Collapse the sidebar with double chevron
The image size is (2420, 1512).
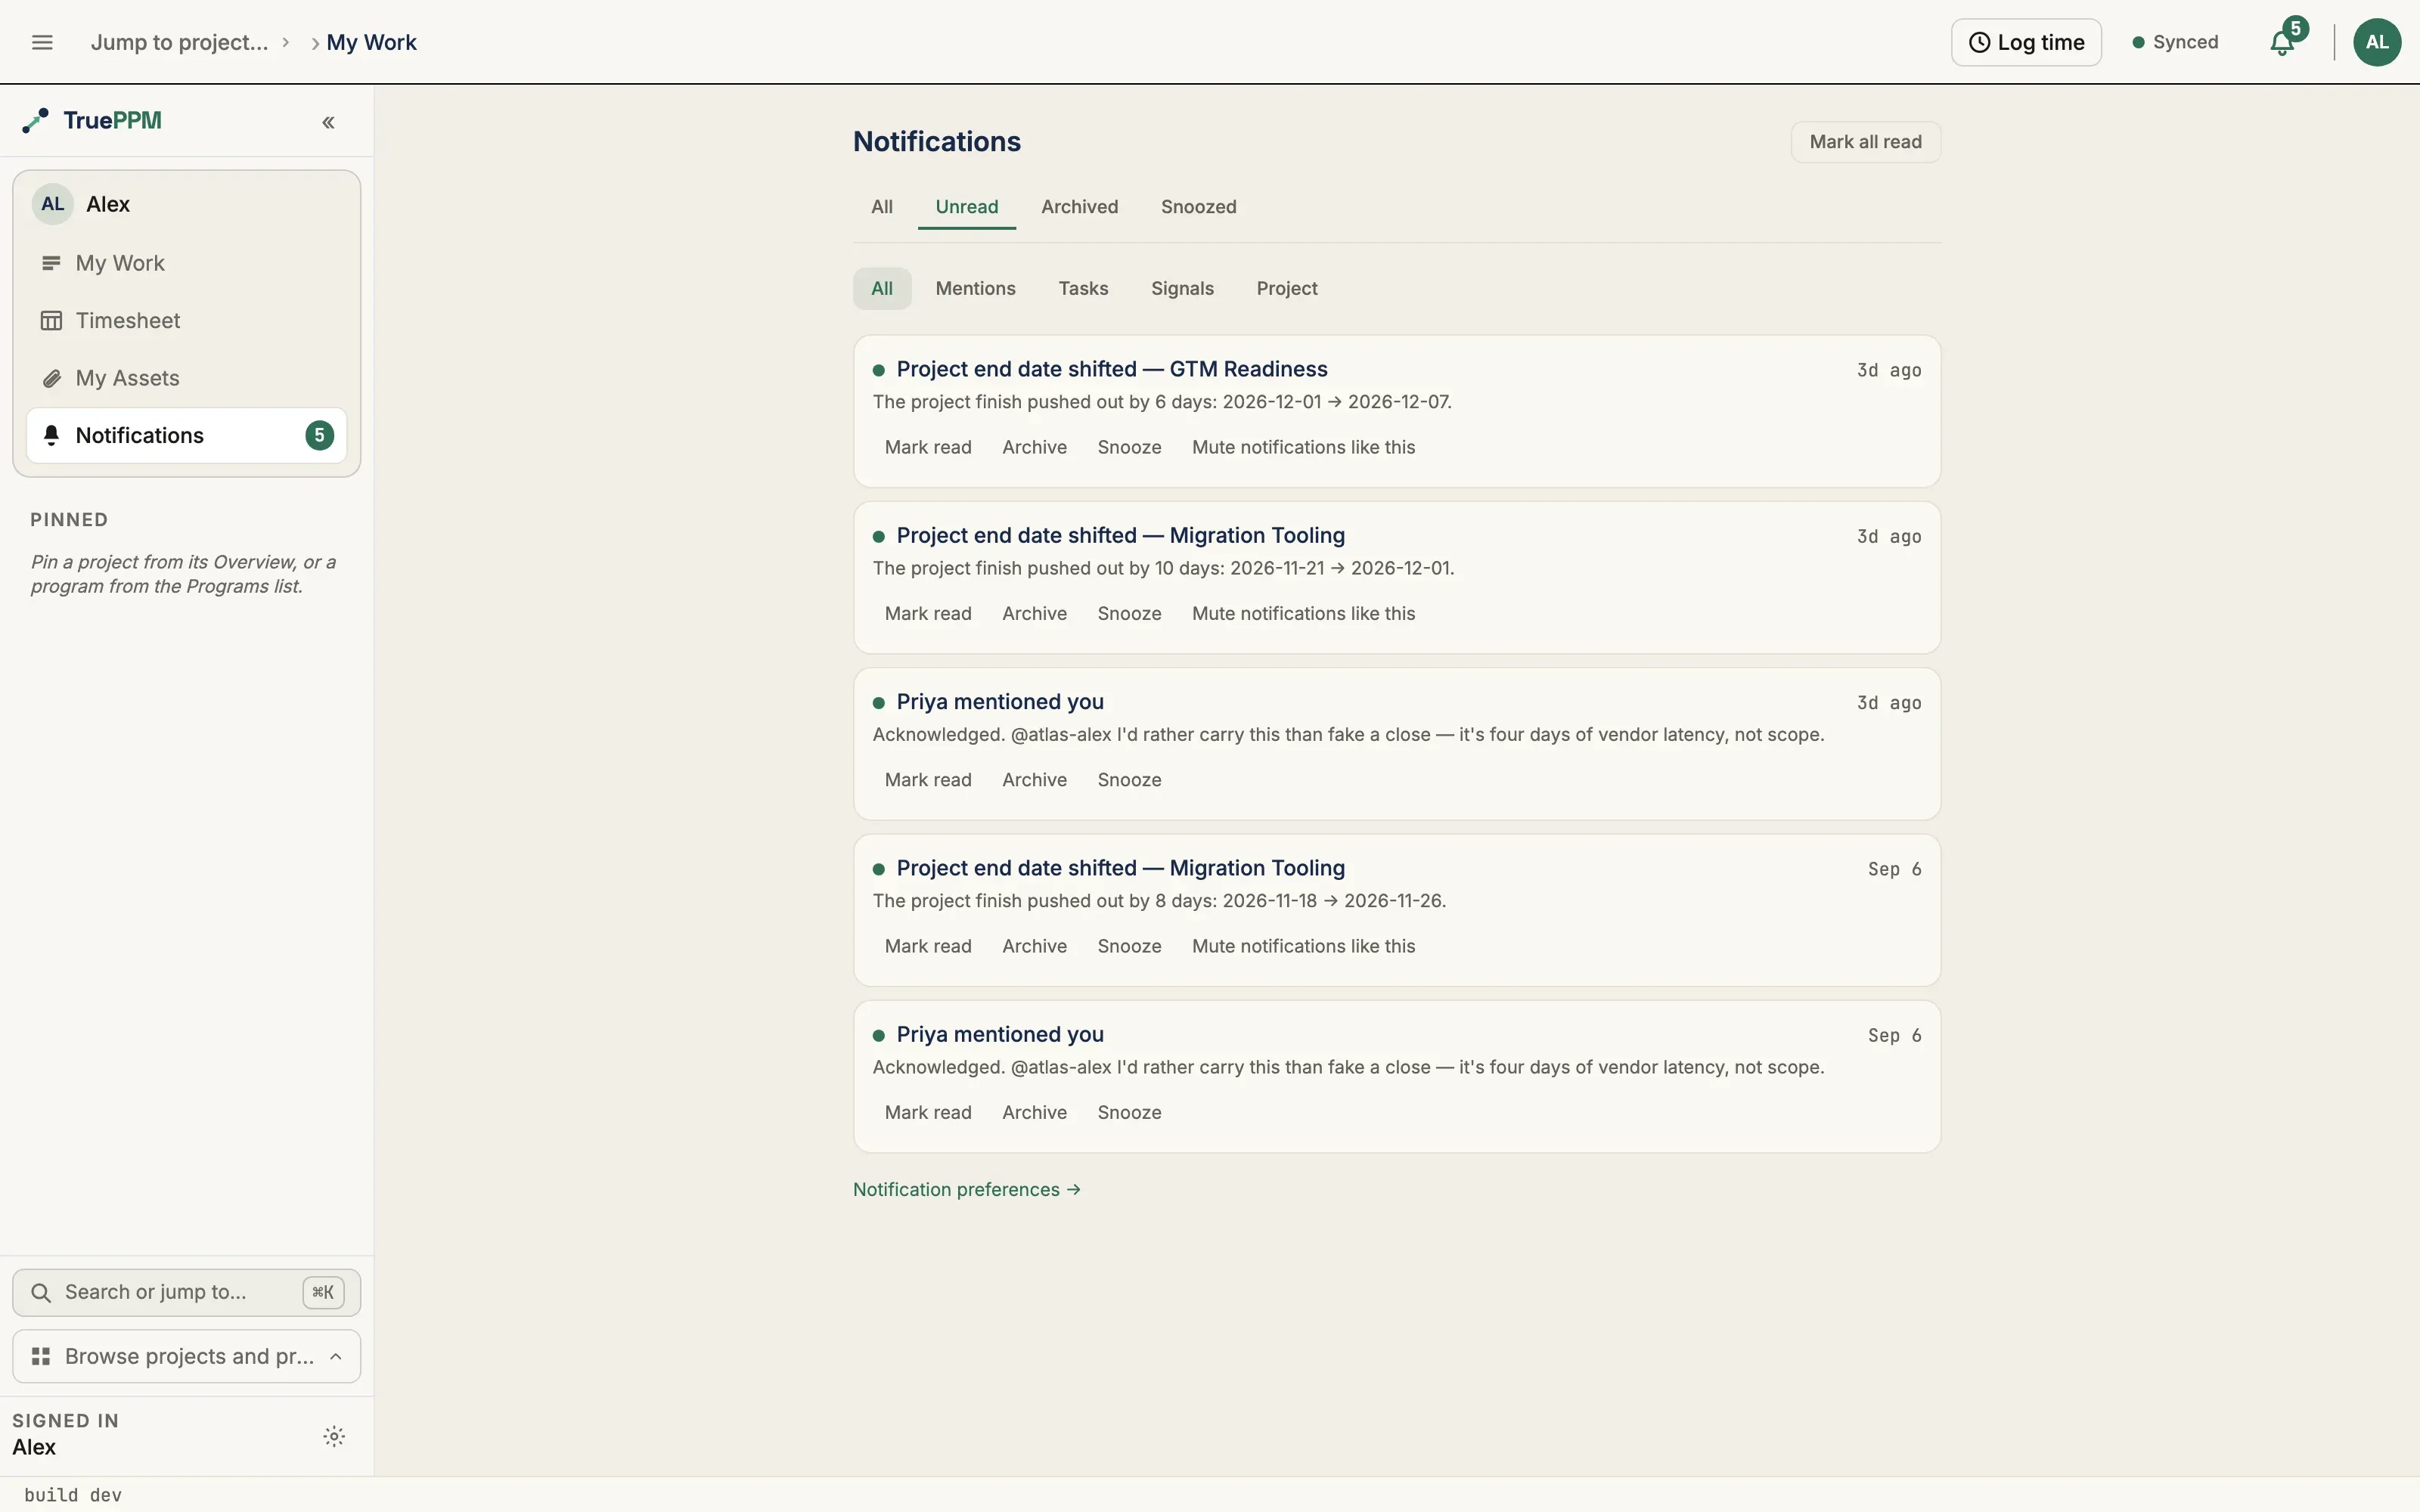click(328, 122)
